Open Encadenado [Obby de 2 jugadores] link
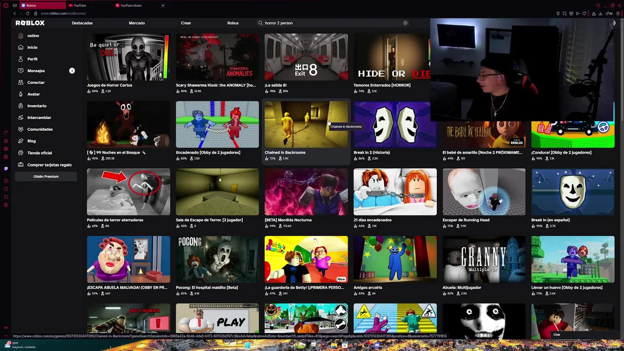Screen dimensions: 624x351 pyautogui.click(x=208, y=153)
